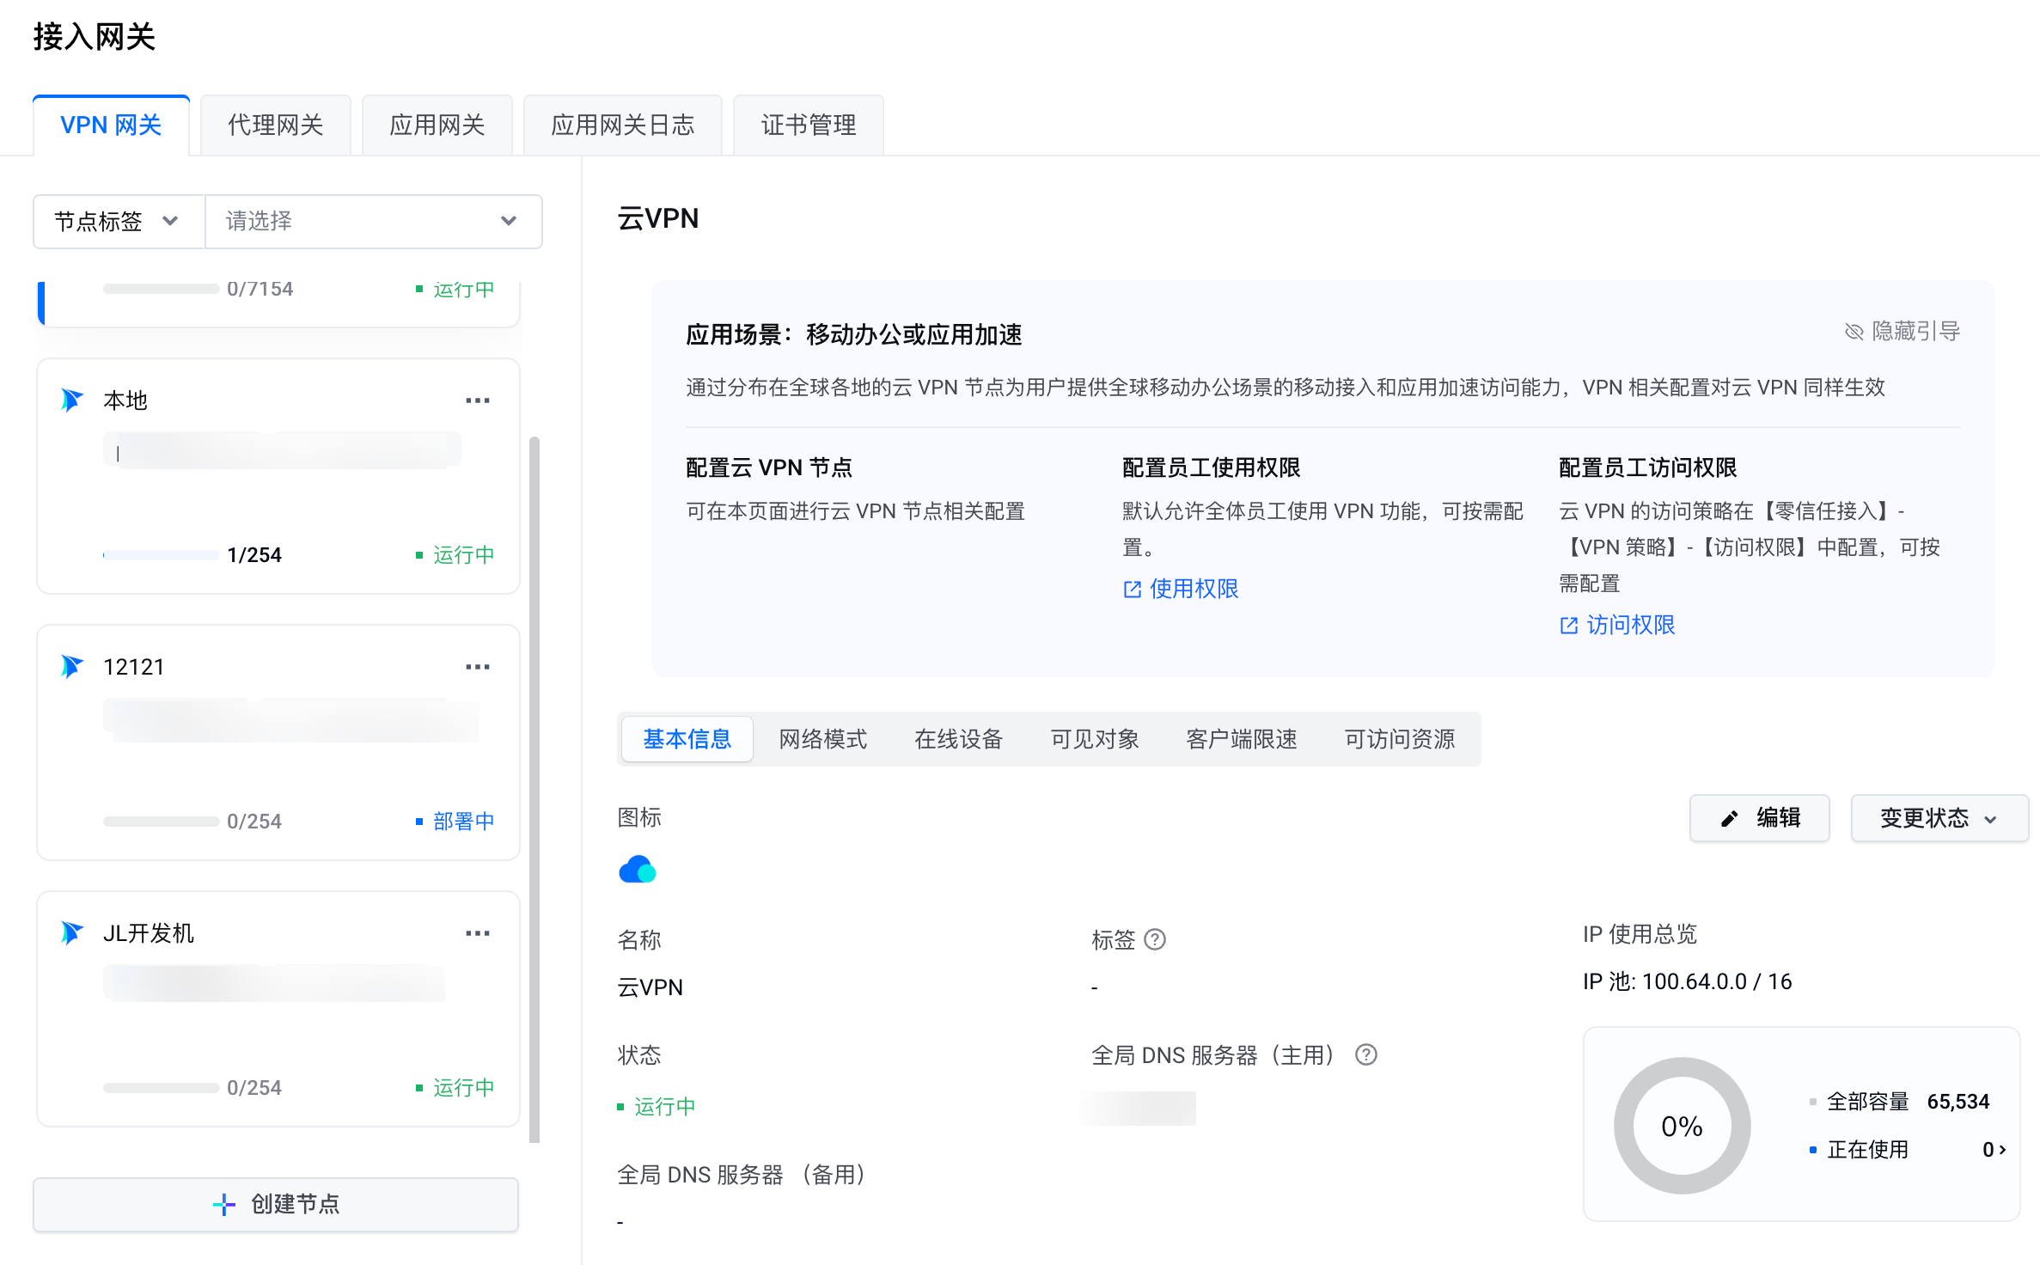This screenshot has width=2040, height=1265.
Task: Select the 网络模式 sub-tab
Action: coord(823,739)
